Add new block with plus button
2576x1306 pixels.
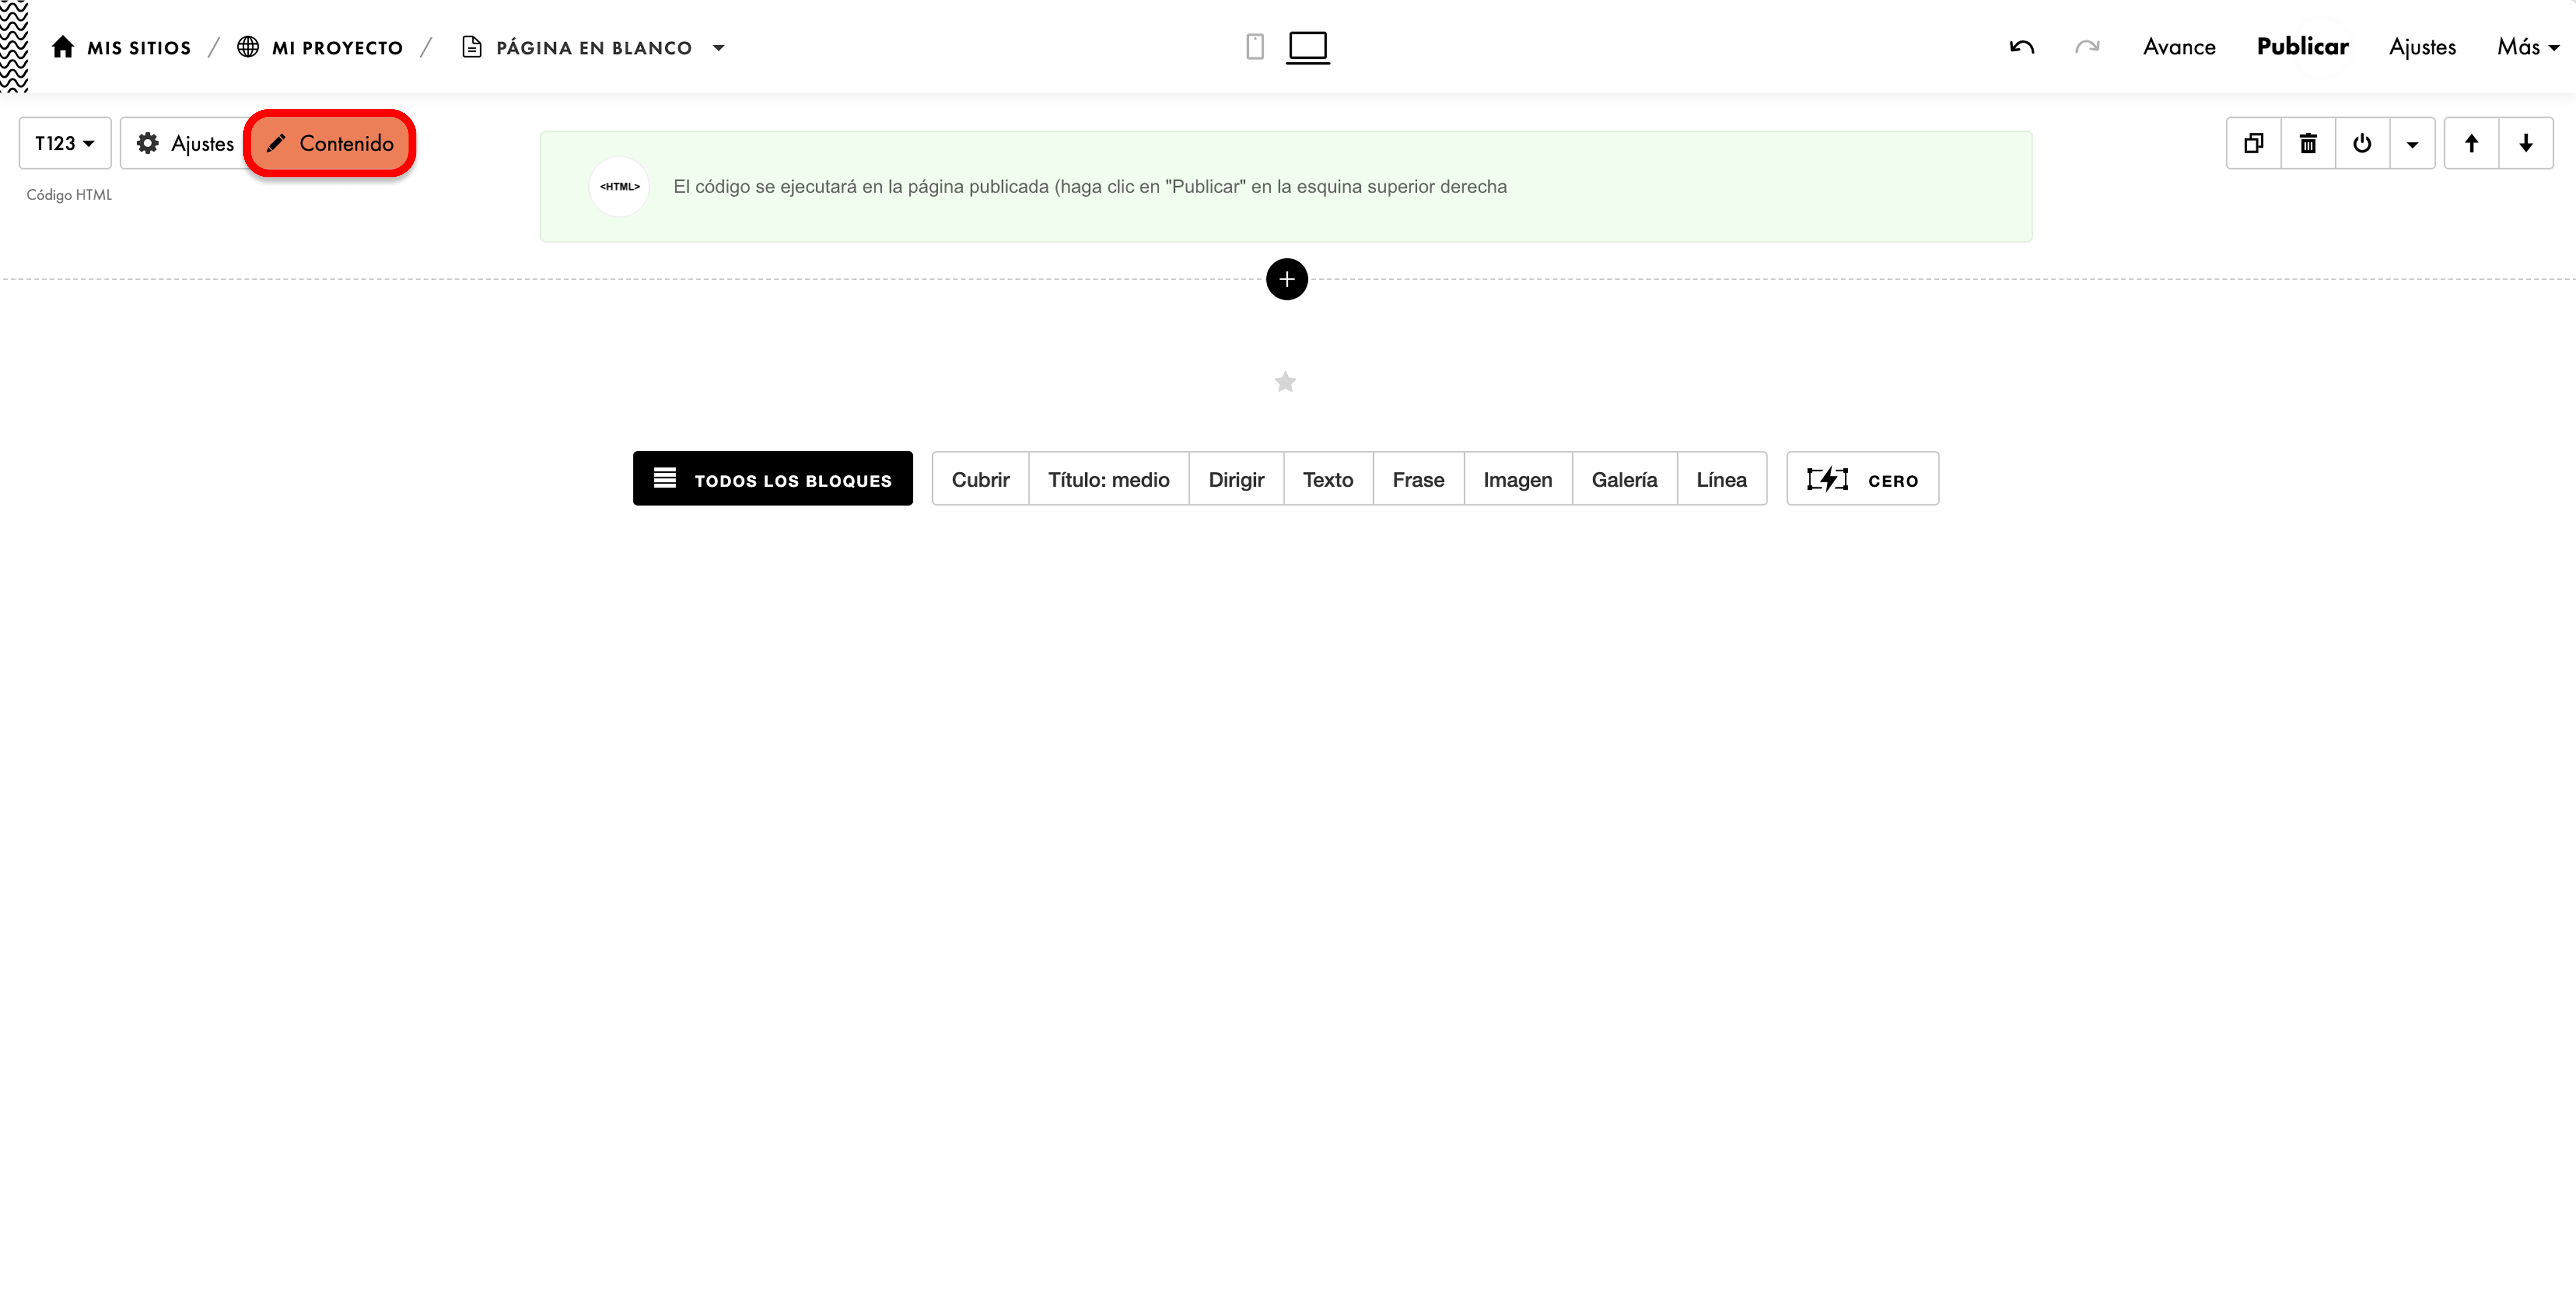click(x=1287, y=279)
